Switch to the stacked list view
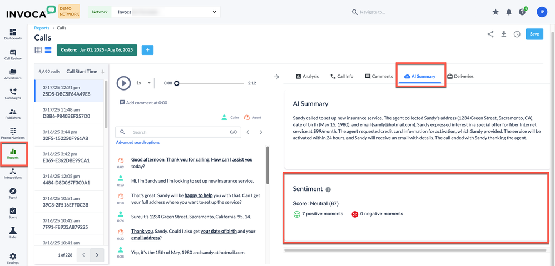 click(48, 50)
